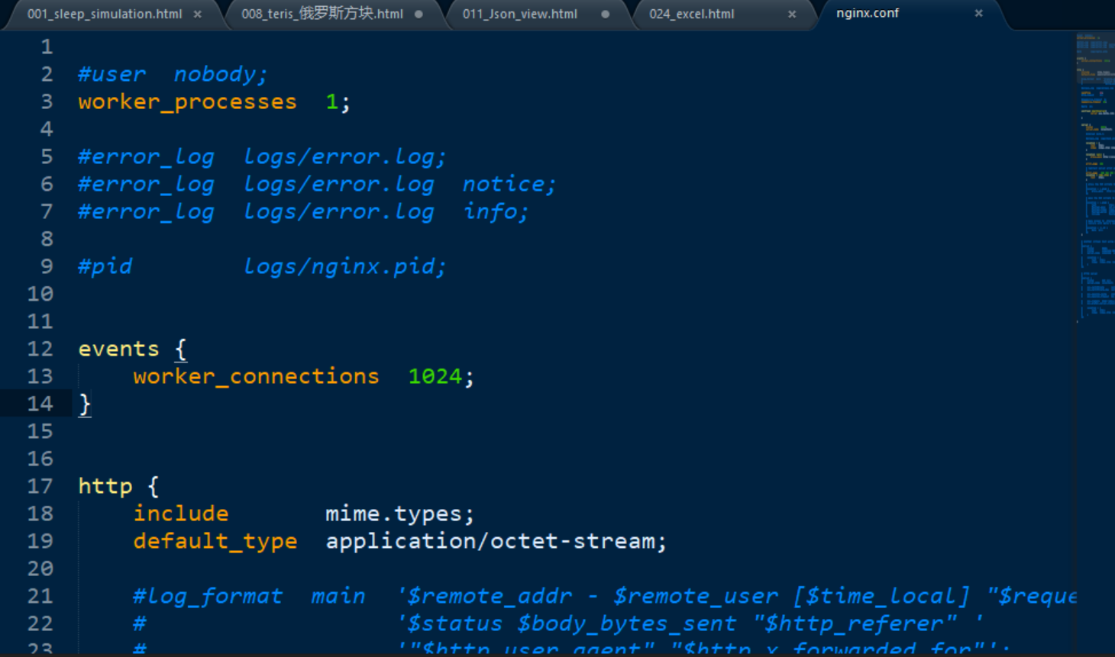Click the http block keyword
Screen dimensions: 1115x657
coord(105,486)
